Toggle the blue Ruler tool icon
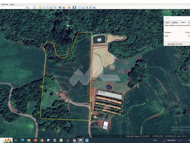 tap(74, 7)
